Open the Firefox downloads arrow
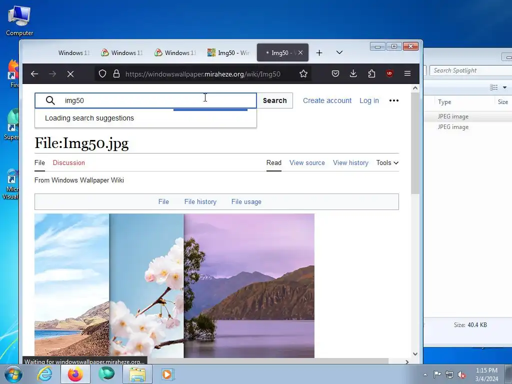 (353, 74)
